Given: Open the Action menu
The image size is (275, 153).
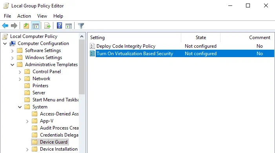Looking at the screenshot, I should click(24, 16).
